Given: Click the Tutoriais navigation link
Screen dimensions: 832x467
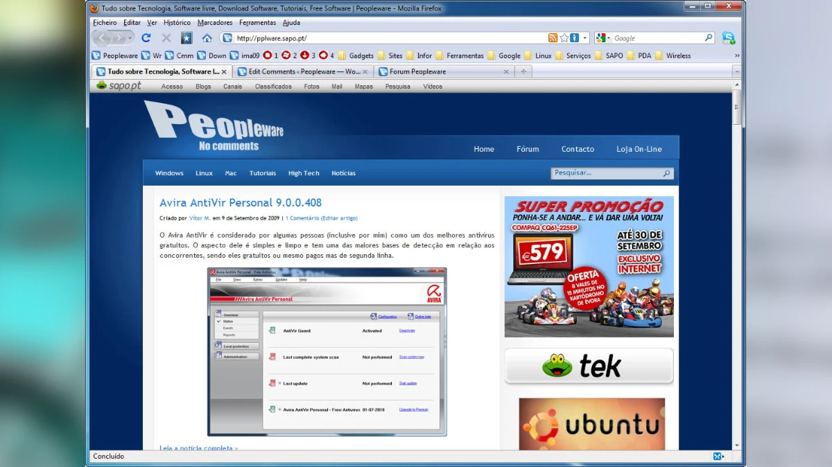Looking at the screenshot, I should pyautogui.click(x=263, y=173).
